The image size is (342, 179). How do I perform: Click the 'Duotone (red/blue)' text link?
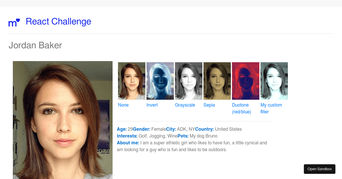pyautogui.click(x=241, y=109)
